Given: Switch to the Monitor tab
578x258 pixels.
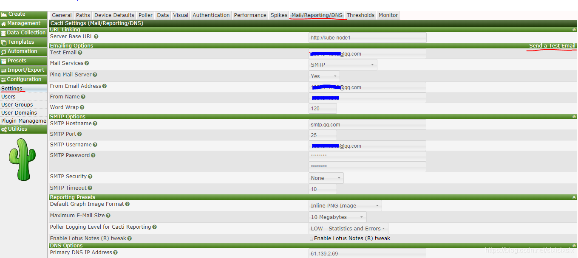Looking at the screenshot, I should [x=388, y=15].
